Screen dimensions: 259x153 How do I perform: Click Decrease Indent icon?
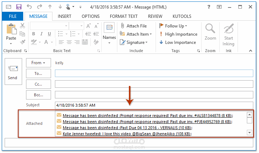pos(88,34)
